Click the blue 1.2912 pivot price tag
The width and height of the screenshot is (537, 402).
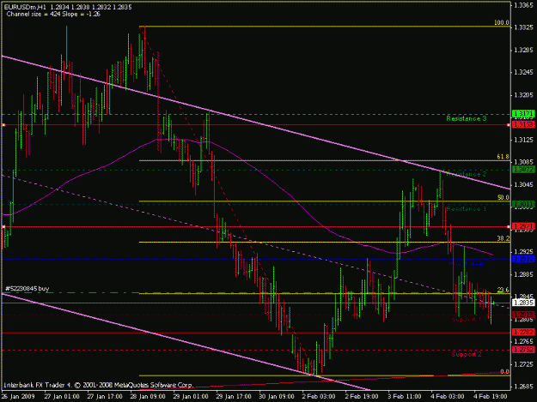coord(523,259)
